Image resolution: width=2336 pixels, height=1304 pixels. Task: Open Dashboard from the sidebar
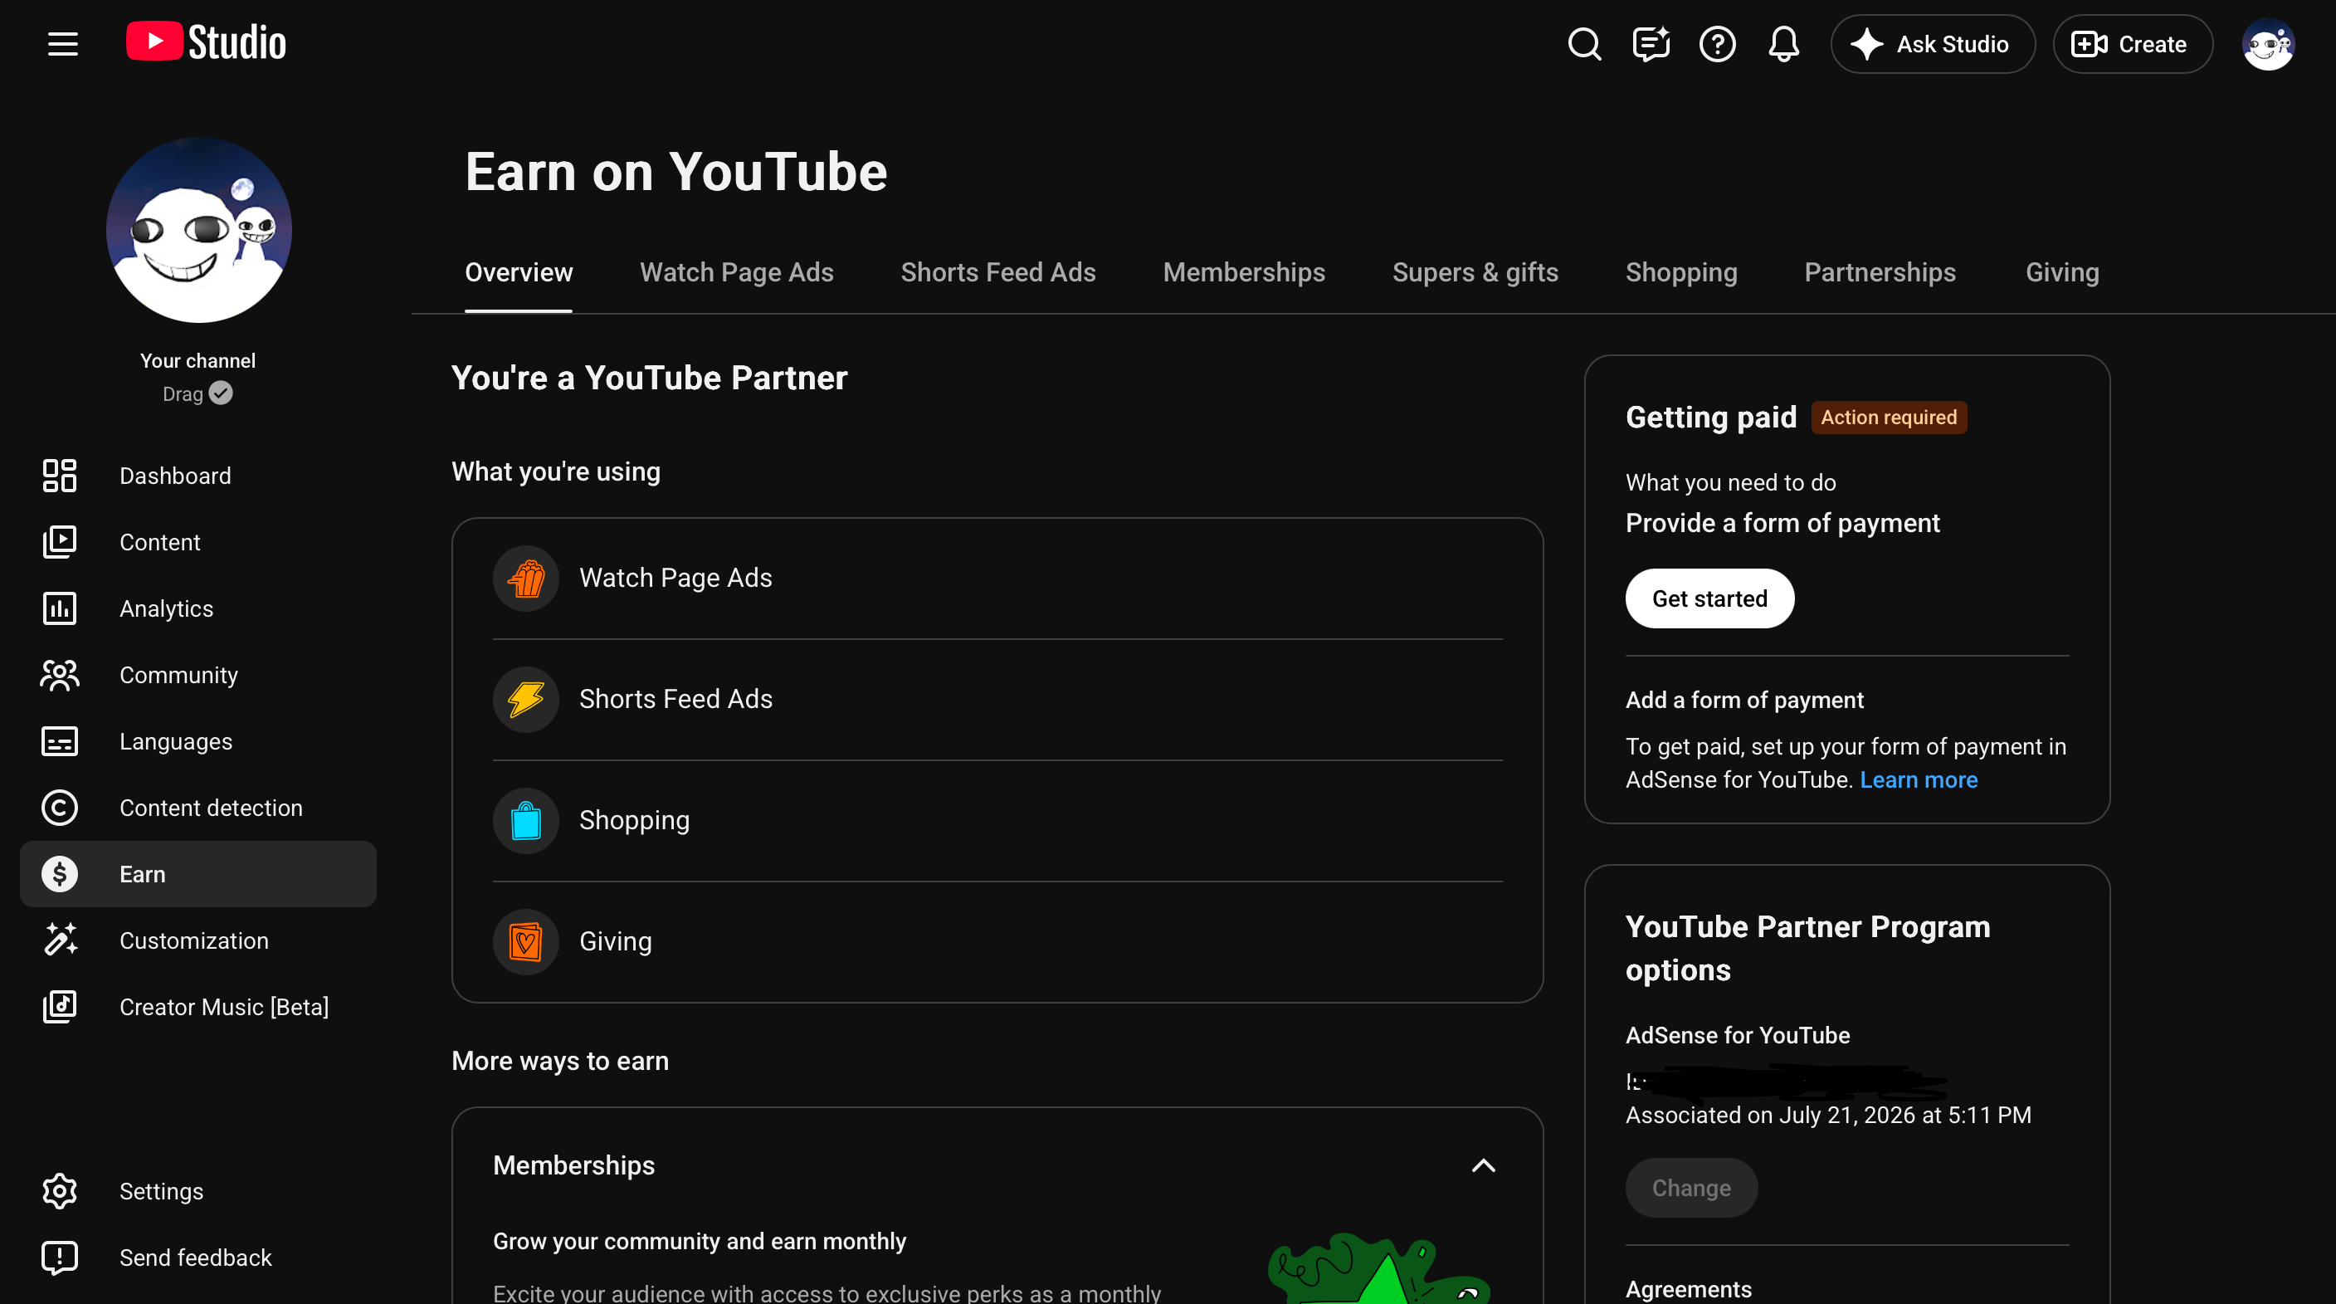[x=198, y=475]
